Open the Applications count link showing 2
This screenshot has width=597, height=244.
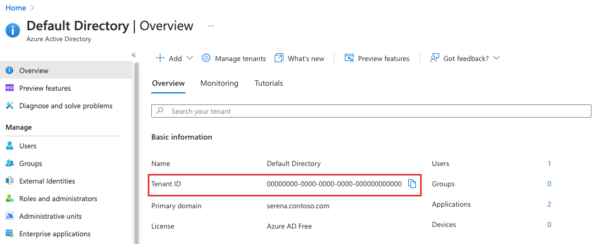(550, 204)
